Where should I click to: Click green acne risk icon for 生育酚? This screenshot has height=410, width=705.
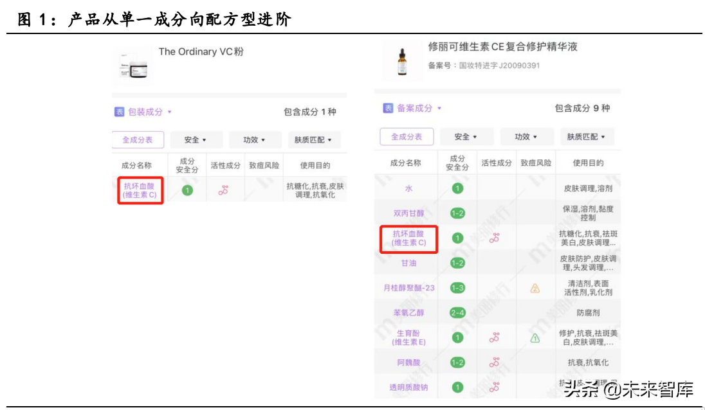coord(535,338)
